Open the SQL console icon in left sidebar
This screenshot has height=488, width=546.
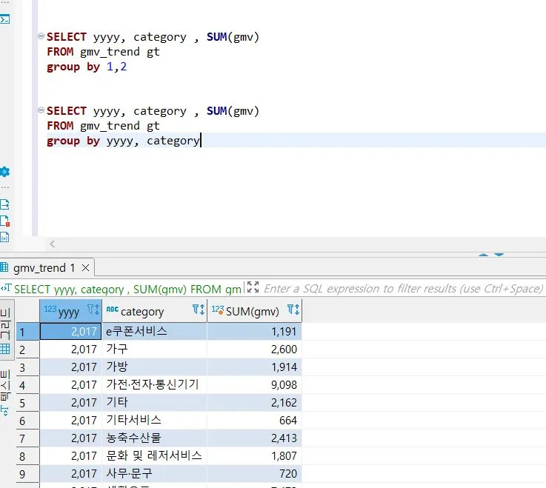4,19
